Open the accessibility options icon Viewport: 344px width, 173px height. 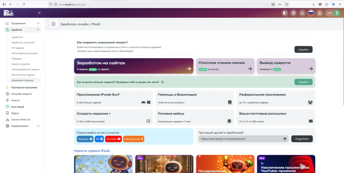coord(293,13)
